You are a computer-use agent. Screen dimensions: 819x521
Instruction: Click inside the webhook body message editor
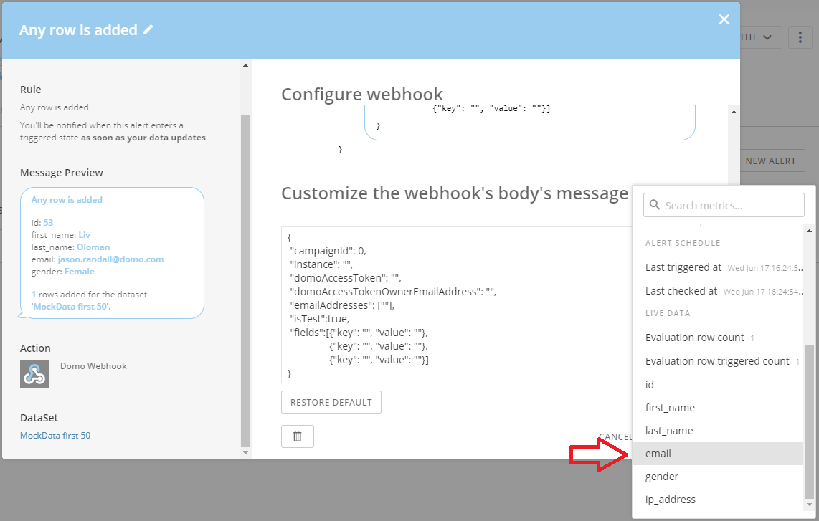click(457, 305)
